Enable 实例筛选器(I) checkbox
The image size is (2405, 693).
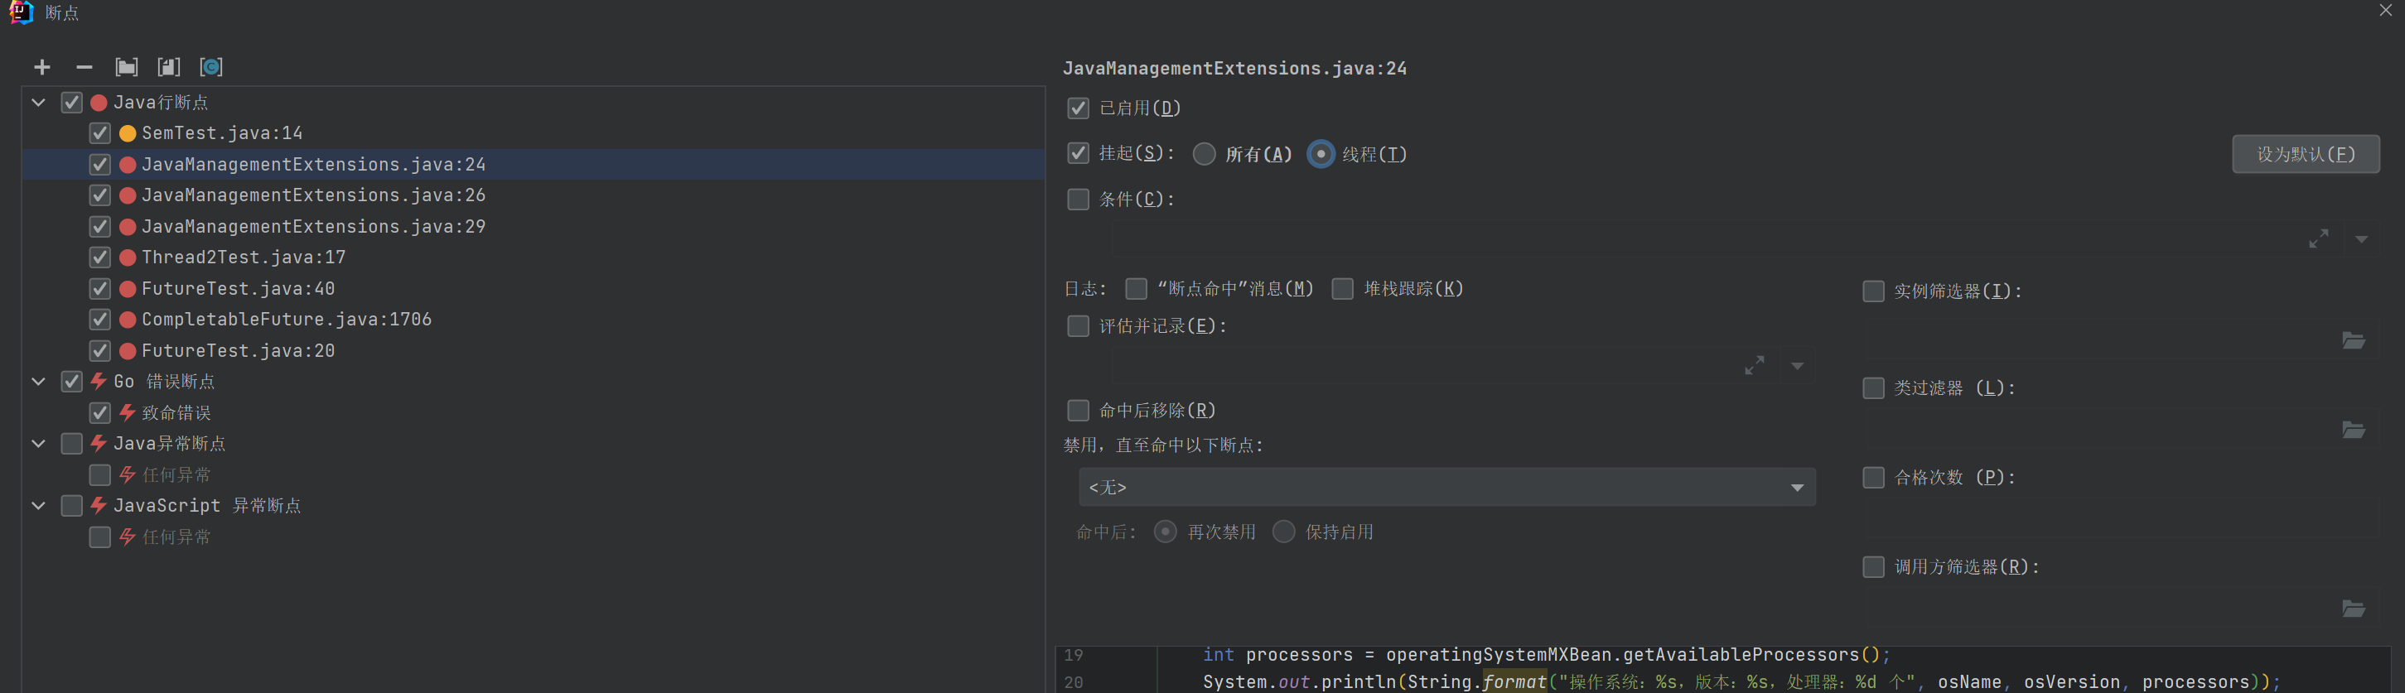click(1874, 292)
